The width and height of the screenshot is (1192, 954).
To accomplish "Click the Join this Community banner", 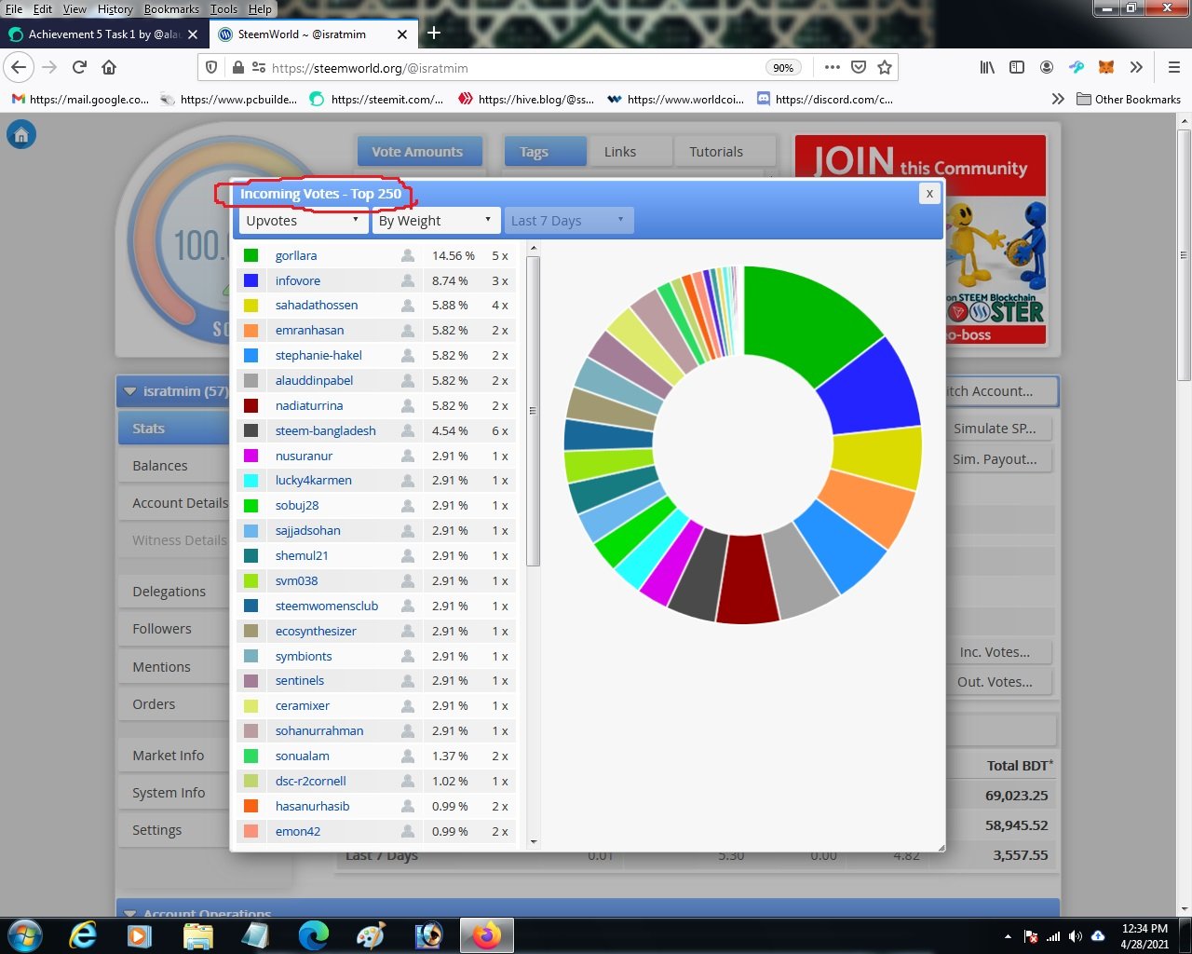I will 920,240.
